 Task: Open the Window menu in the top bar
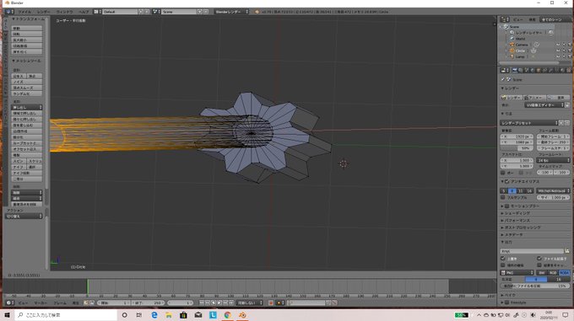(x=65, y=12)
